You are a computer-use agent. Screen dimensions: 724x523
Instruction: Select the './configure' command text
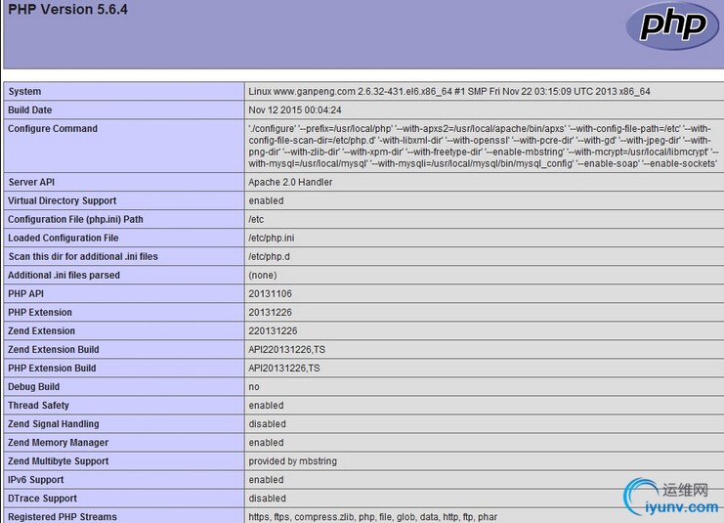[484, 146]
